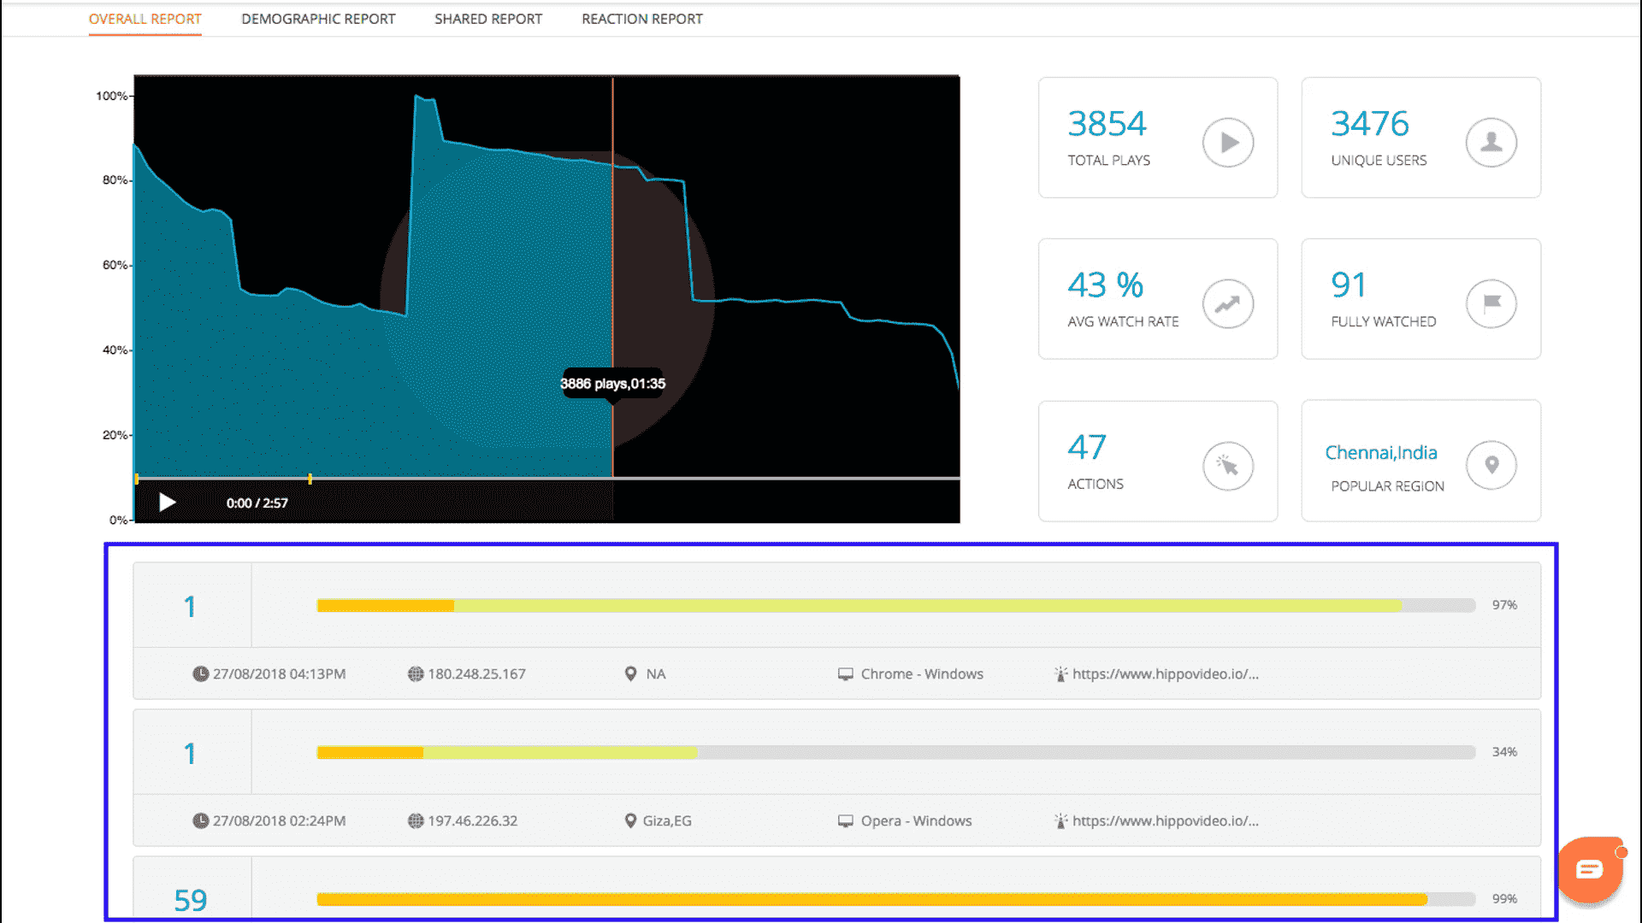The height and width of the screenshot is (923, 1642).
Task: Click the flag icon on the Fully Watched card
Action: tap(1491, 303)
